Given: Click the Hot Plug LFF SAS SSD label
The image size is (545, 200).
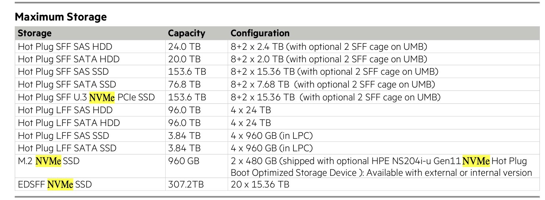Looking at the screenshot, I should [x=63, y=136].
